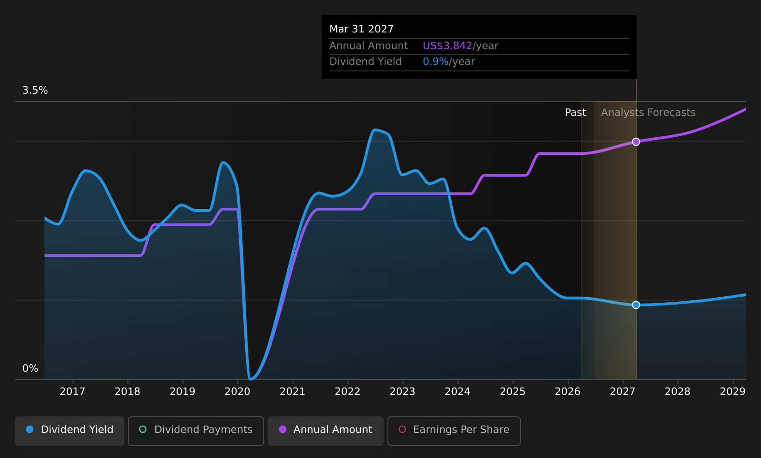Select the blue Dividend Yield marker on chart

tap(636, 305)
